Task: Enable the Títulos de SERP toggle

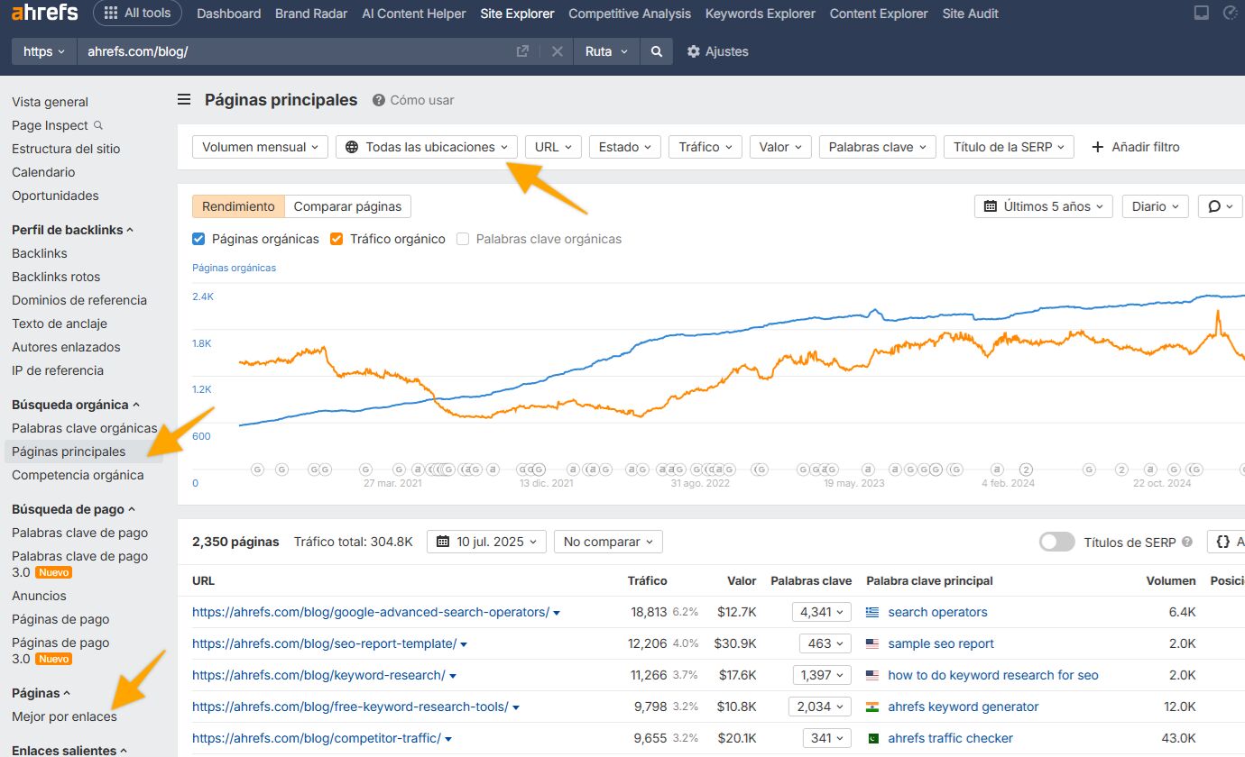Action: (x=1056, y=542)
